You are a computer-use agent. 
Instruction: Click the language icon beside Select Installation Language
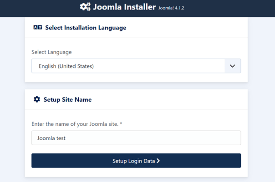(38, 28)
